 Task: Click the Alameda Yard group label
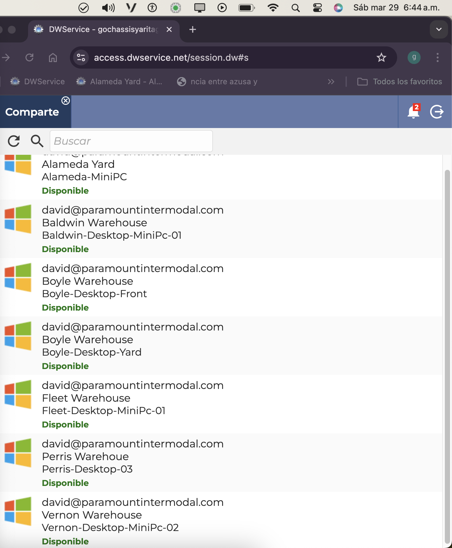[x=78, y=164]
